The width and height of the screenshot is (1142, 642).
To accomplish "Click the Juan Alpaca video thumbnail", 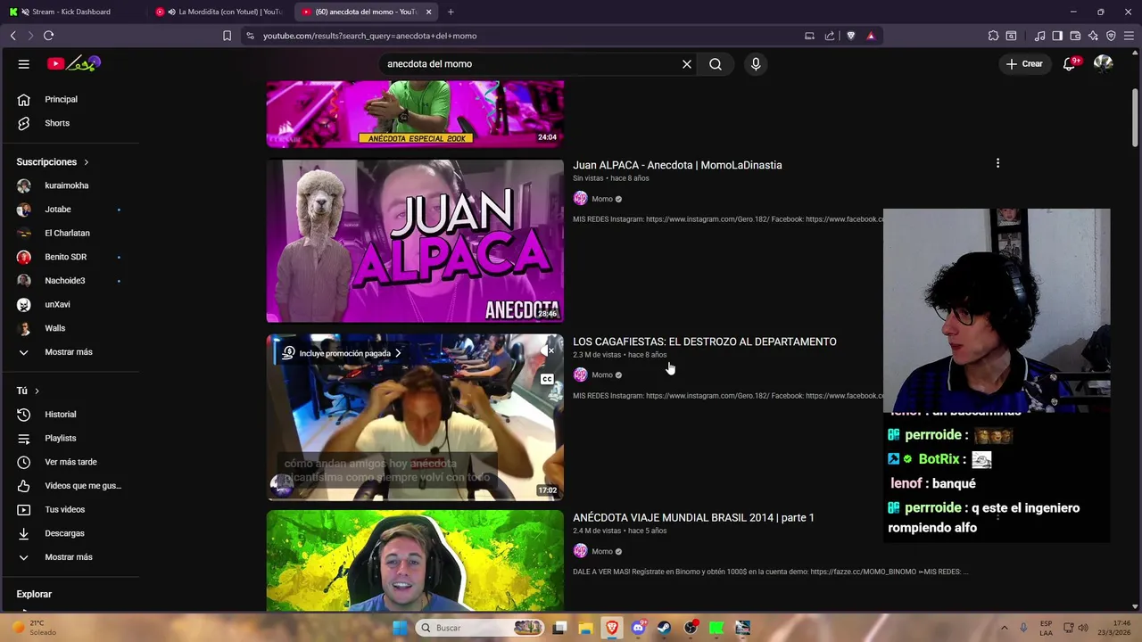I will point(415,241).
